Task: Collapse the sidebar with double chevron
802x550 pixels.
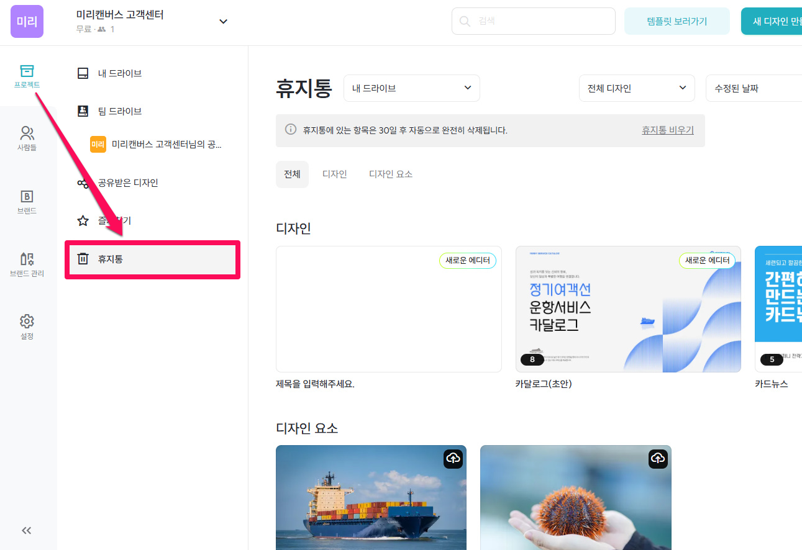Action: coord(27,530)
